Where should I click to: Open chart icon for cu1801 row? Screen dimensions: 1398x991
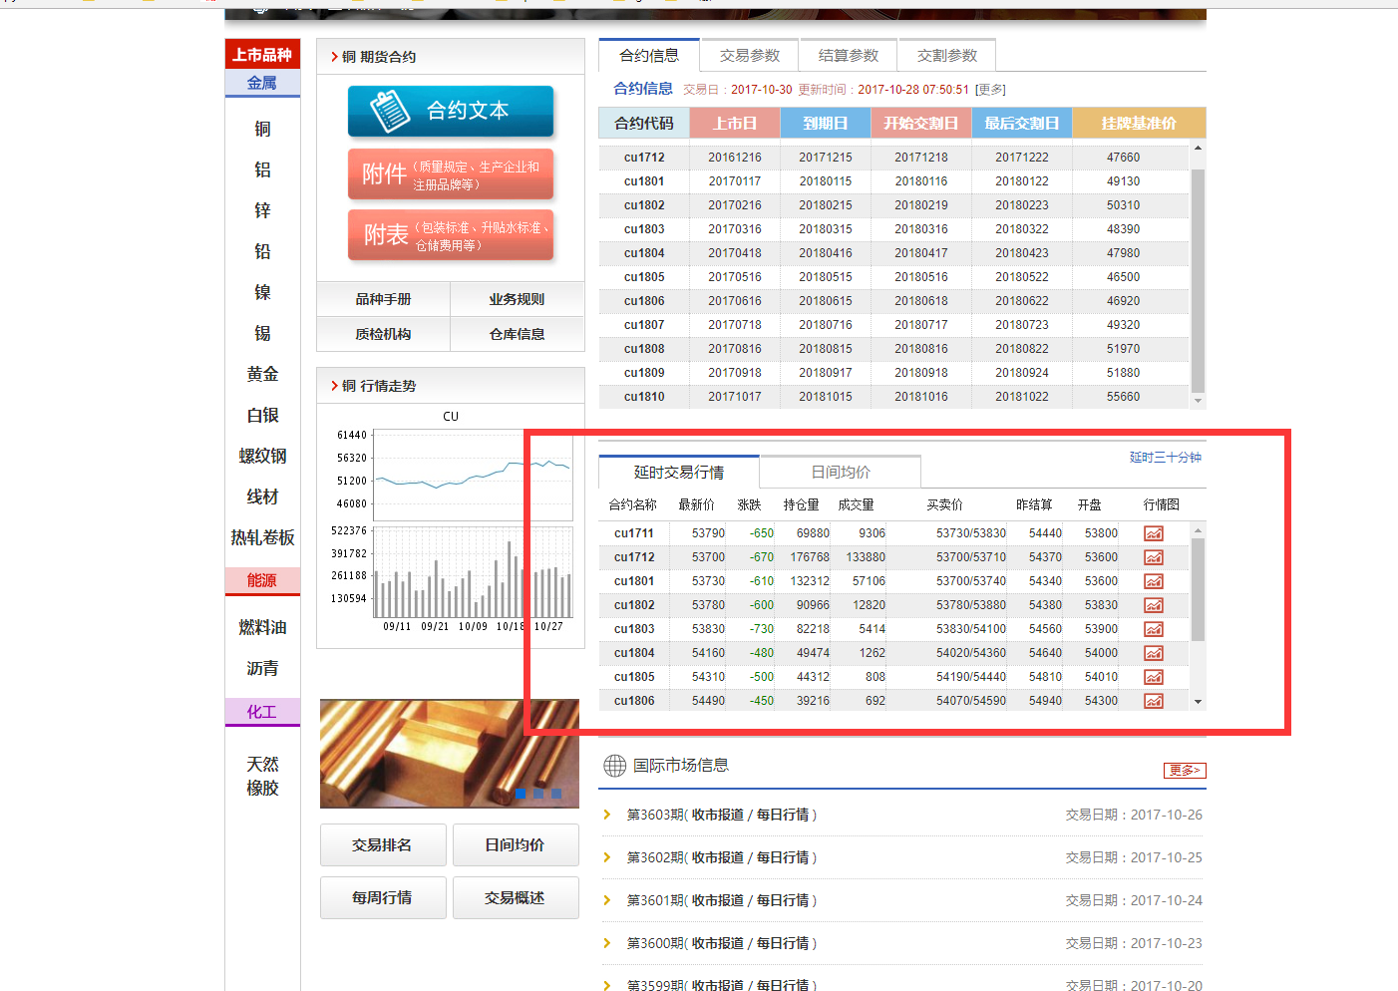(x=1153, y=581)
